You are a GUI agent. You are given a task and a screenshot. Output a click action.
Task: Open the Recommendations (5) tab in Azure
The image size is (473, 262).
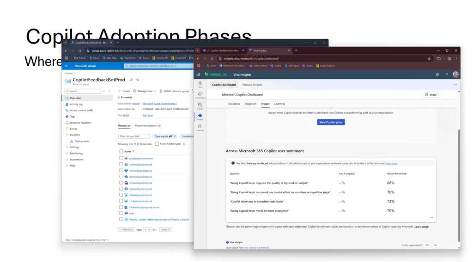(148, 125)
